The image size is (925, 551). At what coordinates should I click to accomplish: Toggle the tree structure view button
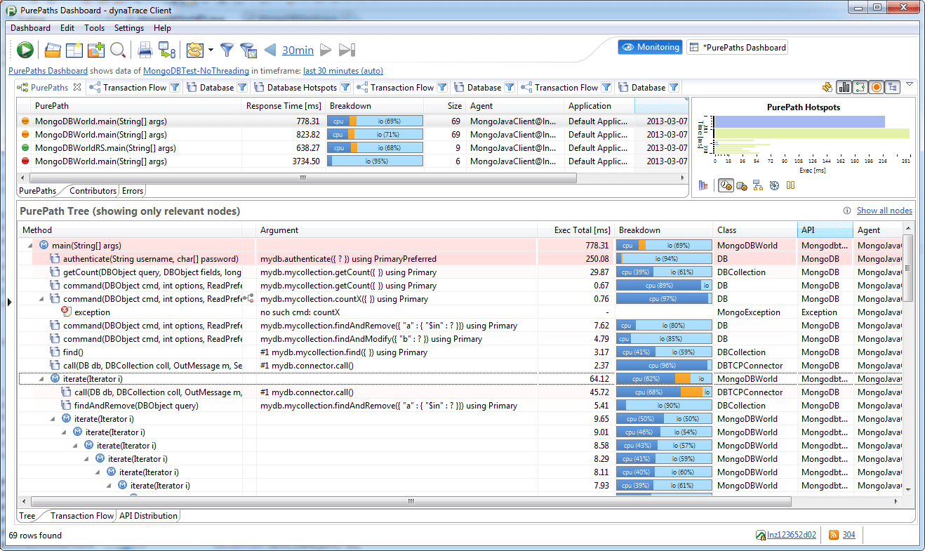(x=892, y=88)
